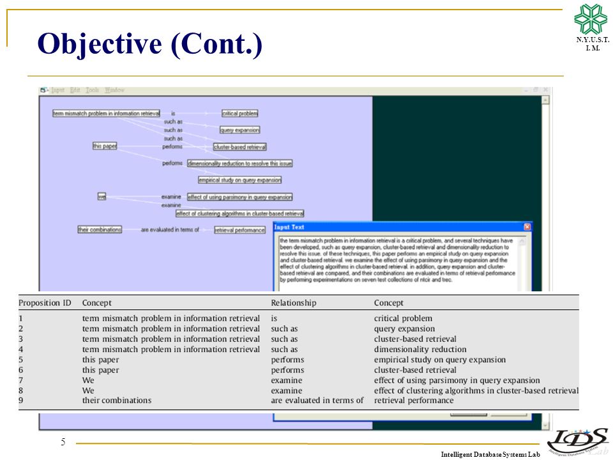Click 'are evaluated in terms of' table cell
Screen dimensions: 613x460
tap(317, 401)
